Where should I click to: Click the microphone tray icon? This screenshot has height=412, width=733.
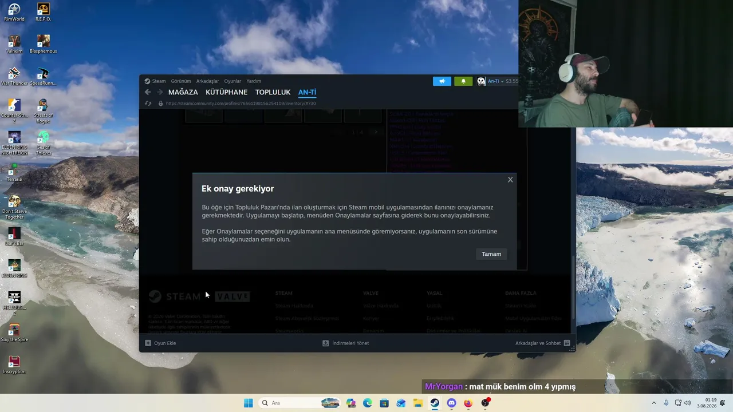[x=666, y=403]
